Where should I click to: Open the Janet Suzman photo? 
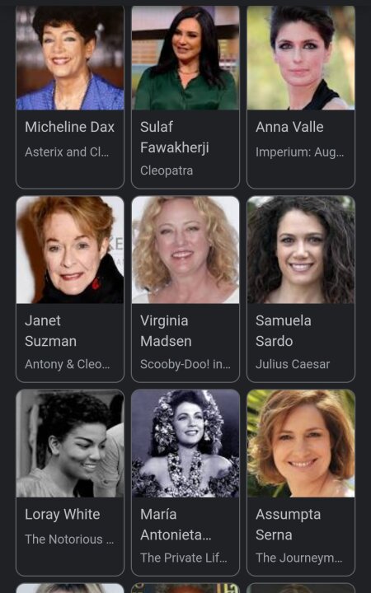pos(70,250)
